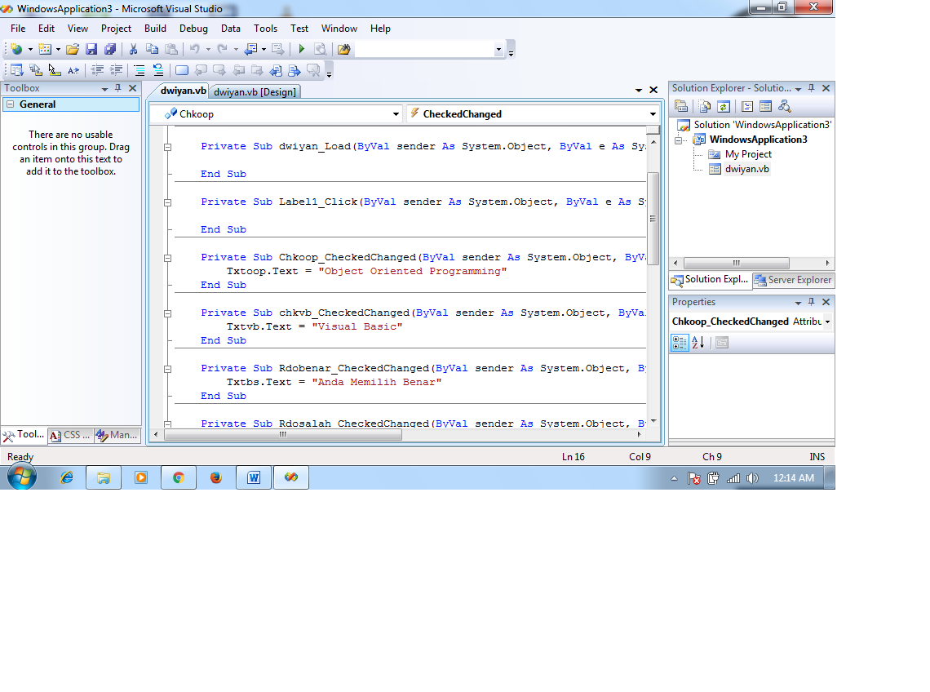930x692 pixels.
Task: Click the Save All icon
Action: coord(110,49)
